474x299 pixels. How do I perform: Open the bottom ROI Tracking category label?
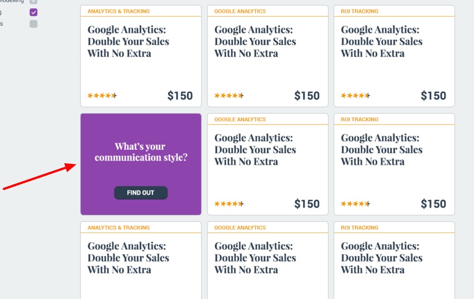click(x=360, y=227)
